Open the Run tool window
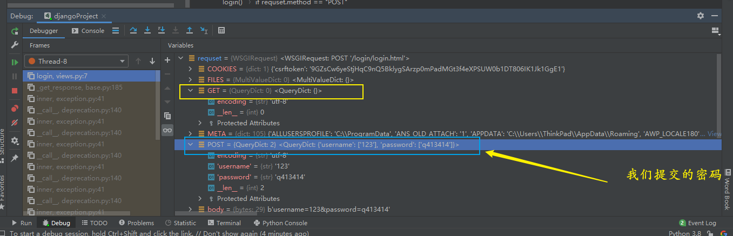Viewport: 733px width, 236px height. (22, 223)
